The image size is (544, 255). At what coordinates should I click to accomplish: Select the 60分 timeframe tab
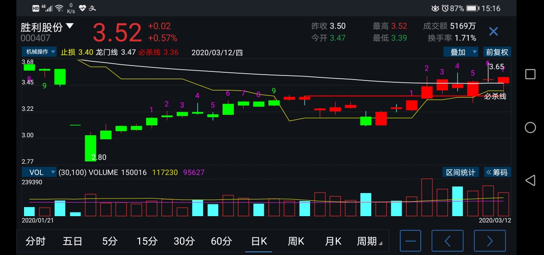click(221, 241)
